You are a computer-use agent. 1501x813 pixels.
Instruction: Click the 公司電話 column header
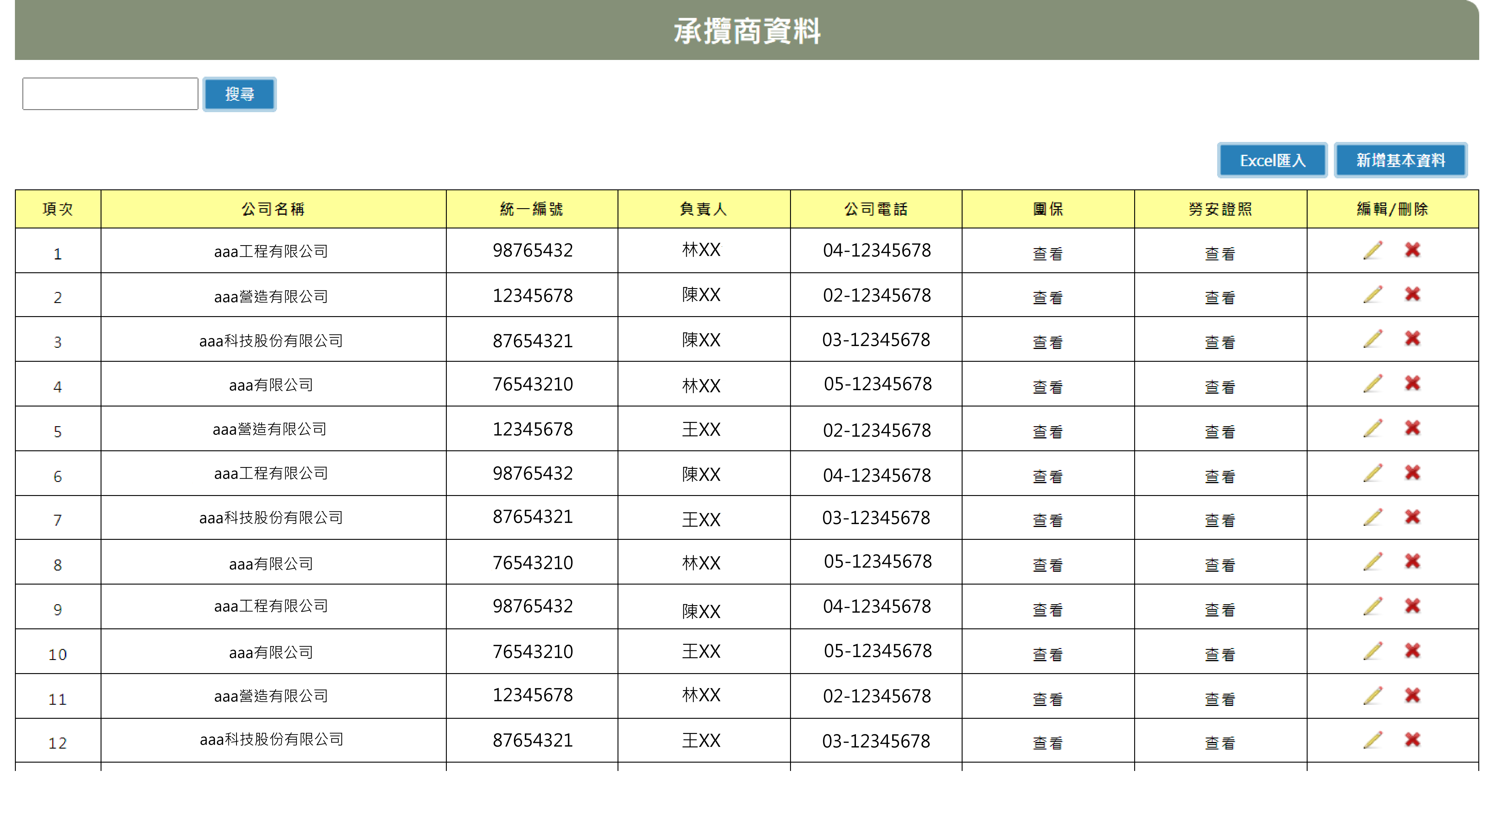click(x=876, y=209)
